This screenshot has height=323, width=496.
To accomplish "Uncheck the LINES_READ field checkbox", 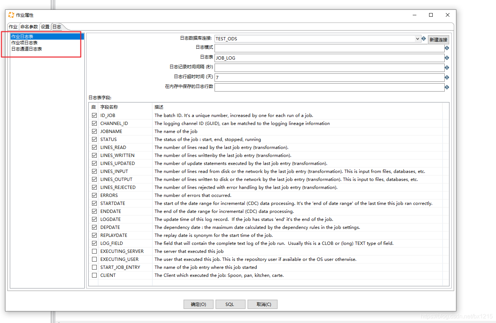I will pyautogui.click(x=94, y=148).
